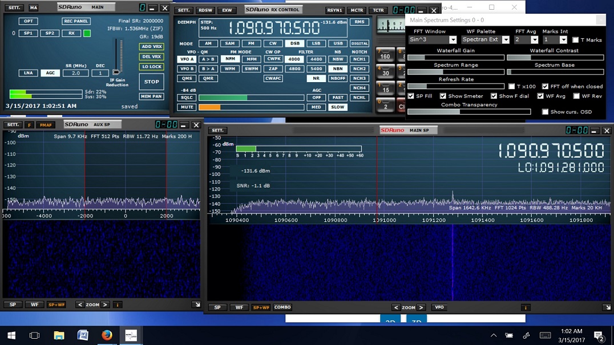This screenshot has height=345, width=614.
Task: Click the ADD VRX button
Action: (152, 47)
